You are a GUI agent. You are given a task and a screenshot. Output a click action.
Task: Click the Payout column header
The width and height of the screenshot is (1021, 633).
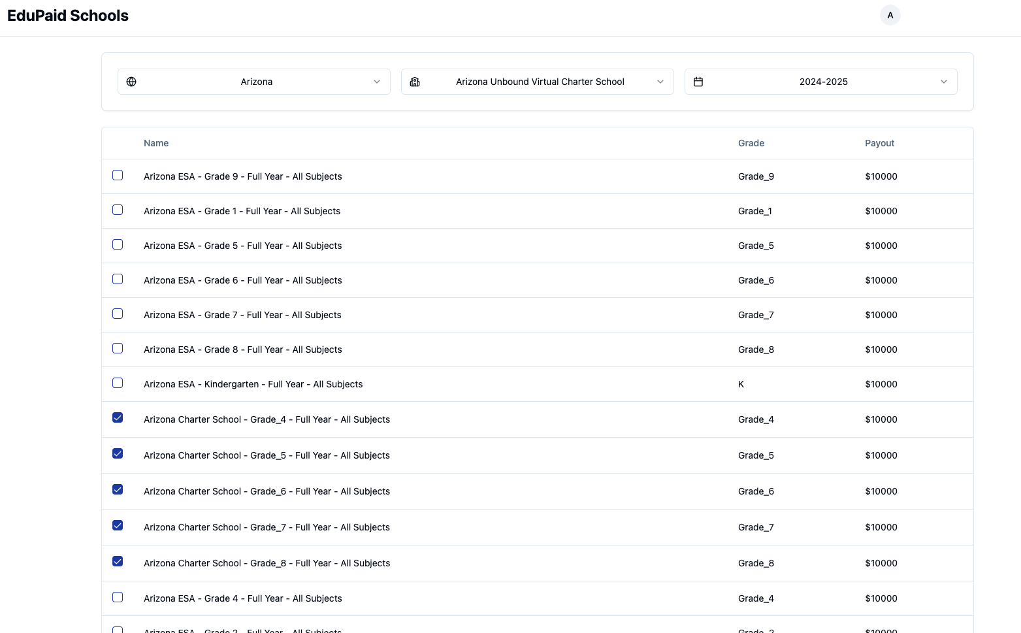click(879, 143)
